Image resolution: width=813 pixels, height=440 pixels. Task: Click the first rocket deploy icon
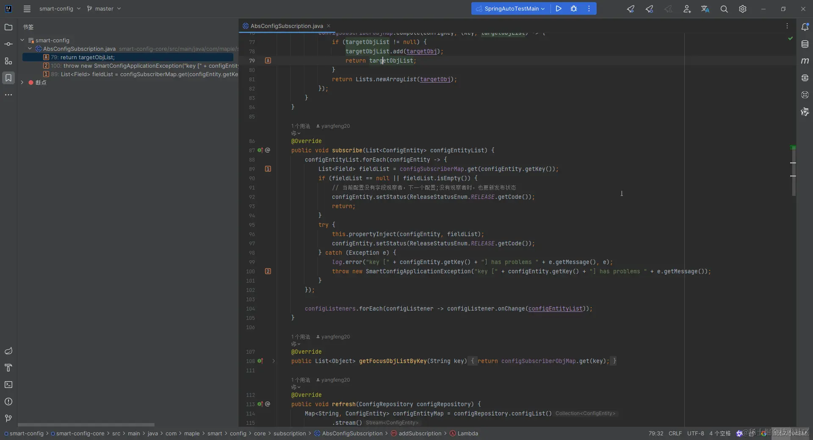(x=630, y=9)
